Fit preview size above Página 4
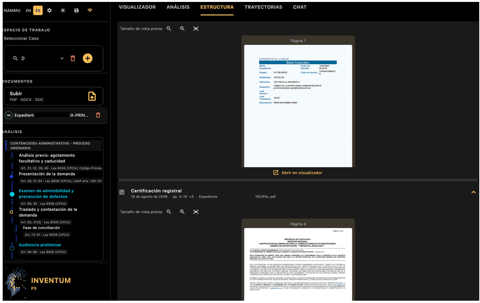Viewport: 480px width, 303px height. (x=196, y=212)
